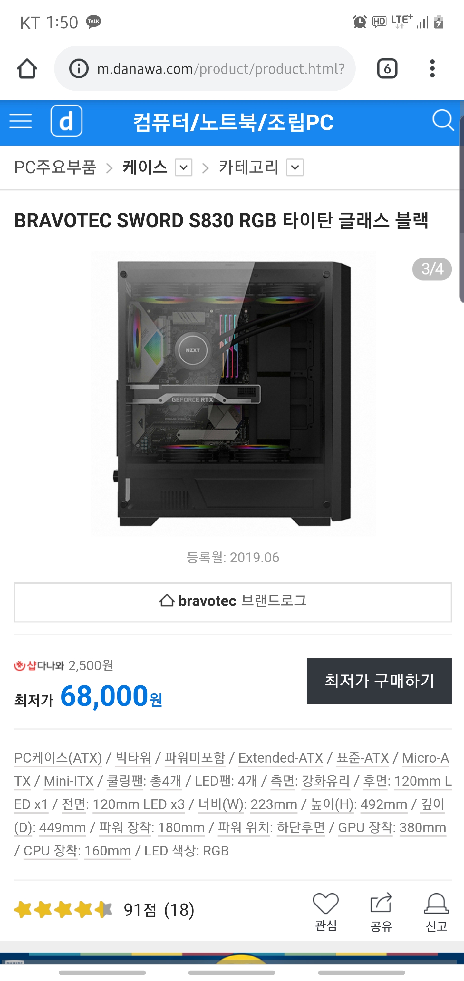Image resolution: width=464 pixels, height=981 pixels.
Task: View site info icon in address bar
Action: (79, 68)
